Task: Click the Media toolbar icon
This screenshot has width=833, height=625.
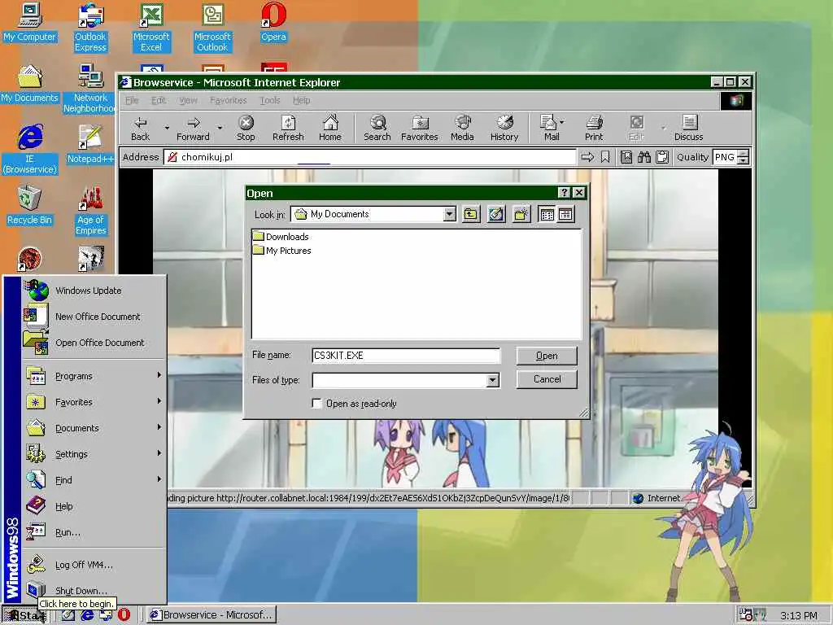Action: (462, 129)
